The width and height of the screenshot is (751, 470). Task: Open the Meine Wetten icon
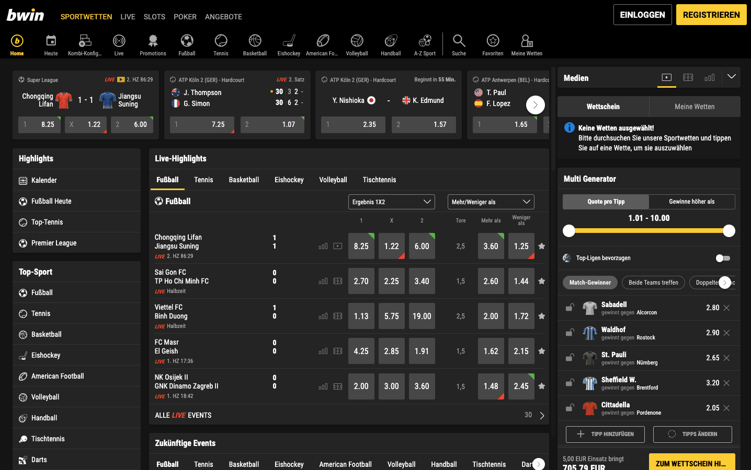coord(526,39)
